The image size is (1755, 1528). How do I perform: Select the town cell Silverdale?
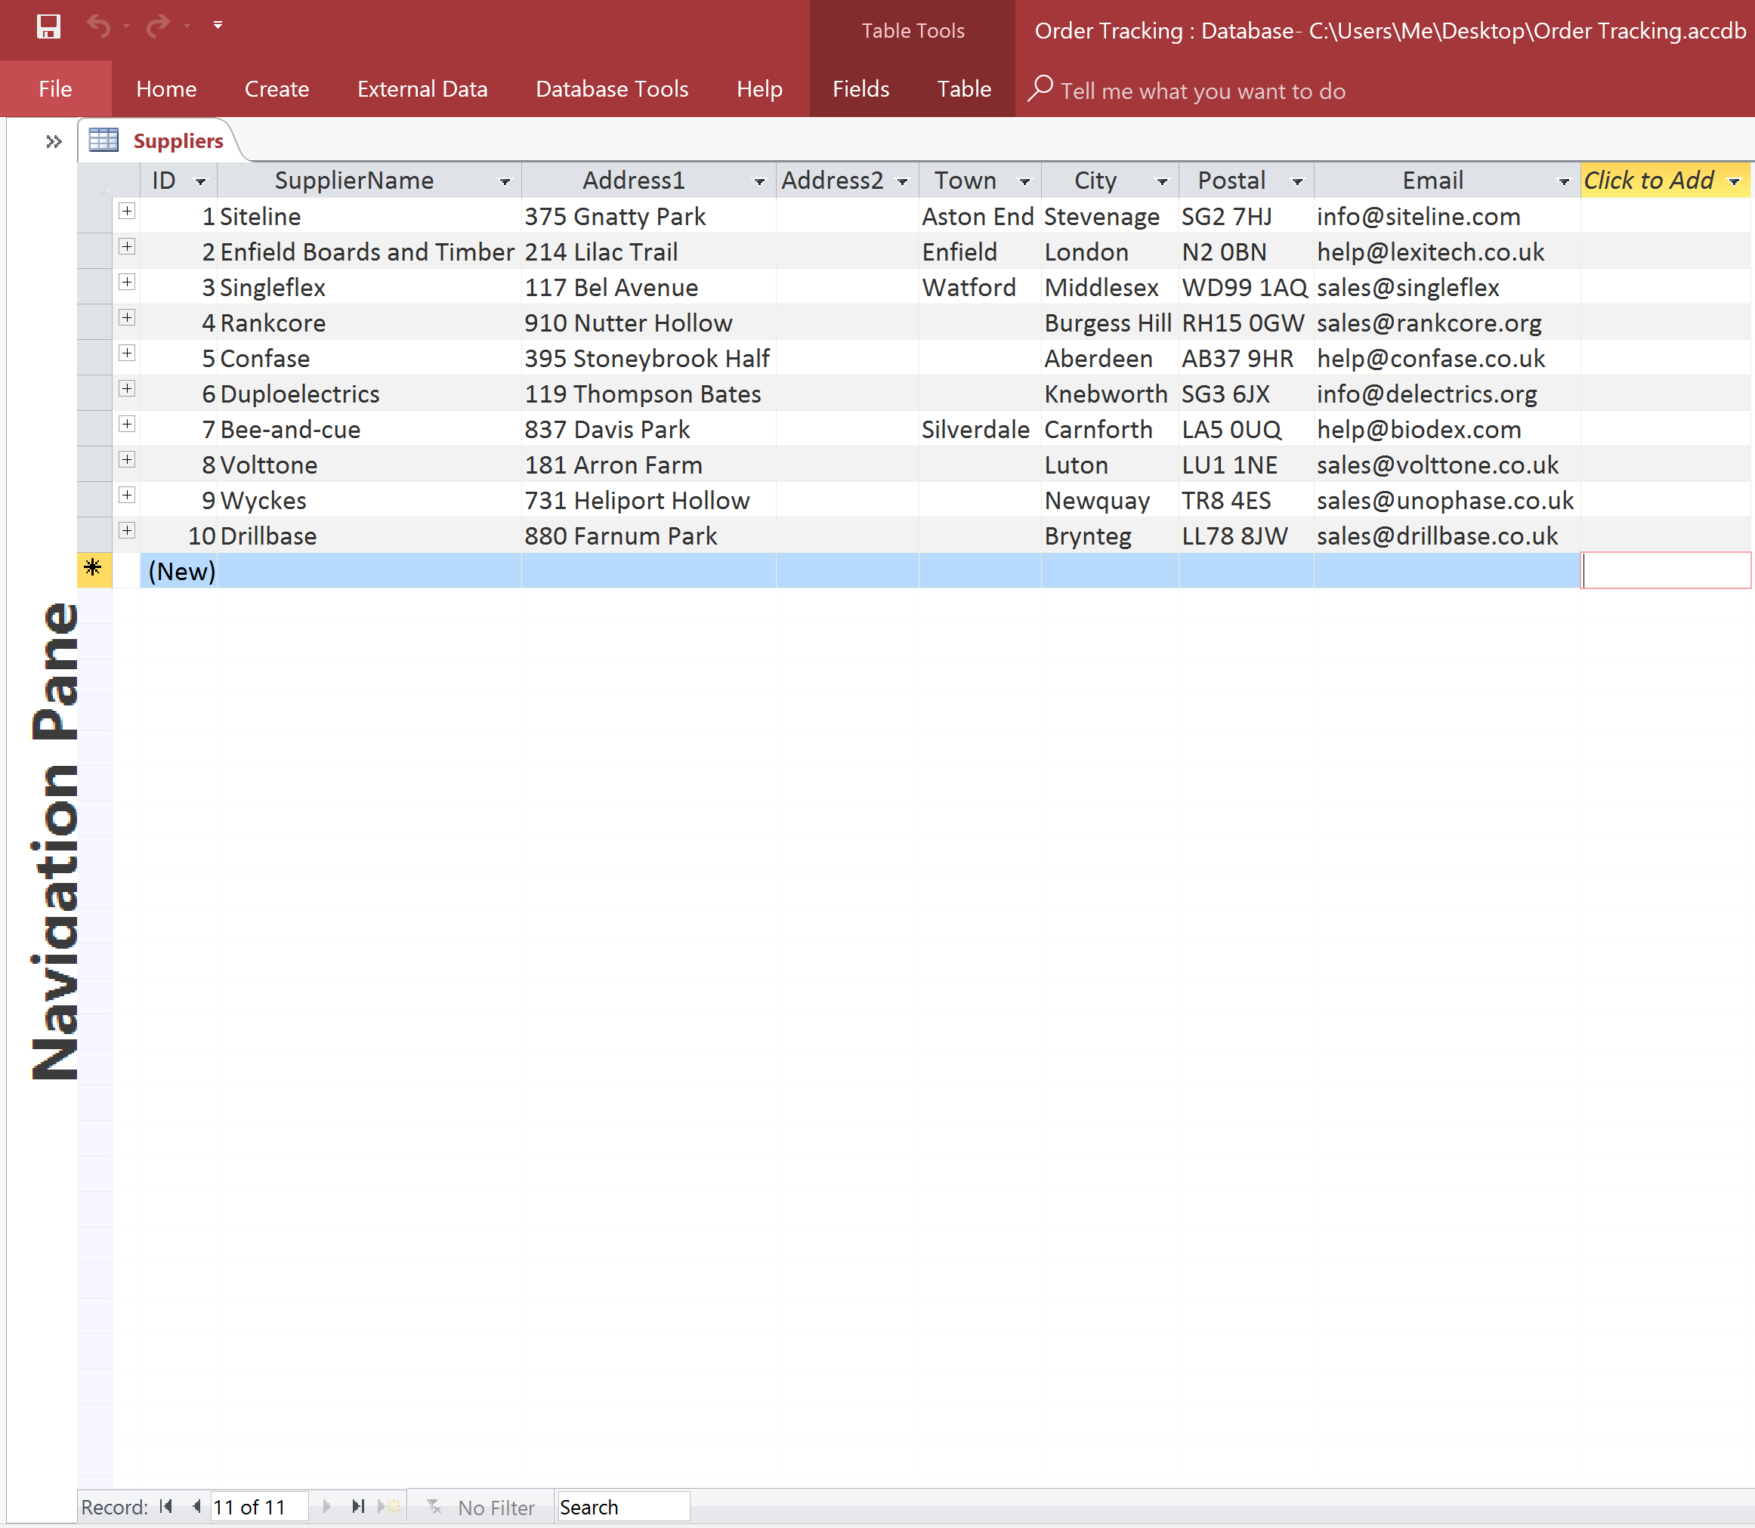pos(979,430)
